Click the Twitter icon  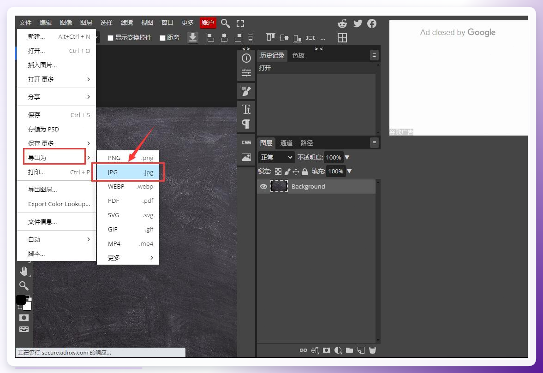[x=358, y=24]
